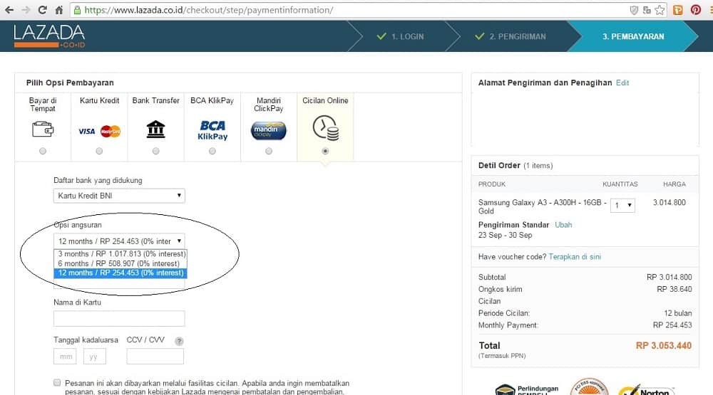Click the browser reload icon

coord(43,10)
